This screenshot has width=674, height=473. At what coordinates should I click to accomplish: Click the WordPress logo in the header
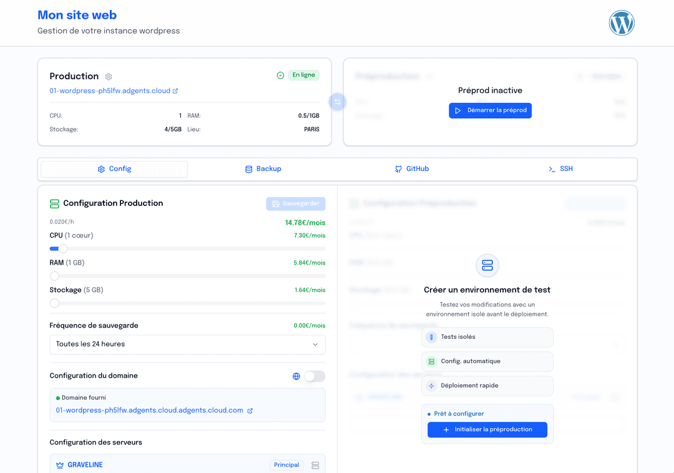[622, 22]
